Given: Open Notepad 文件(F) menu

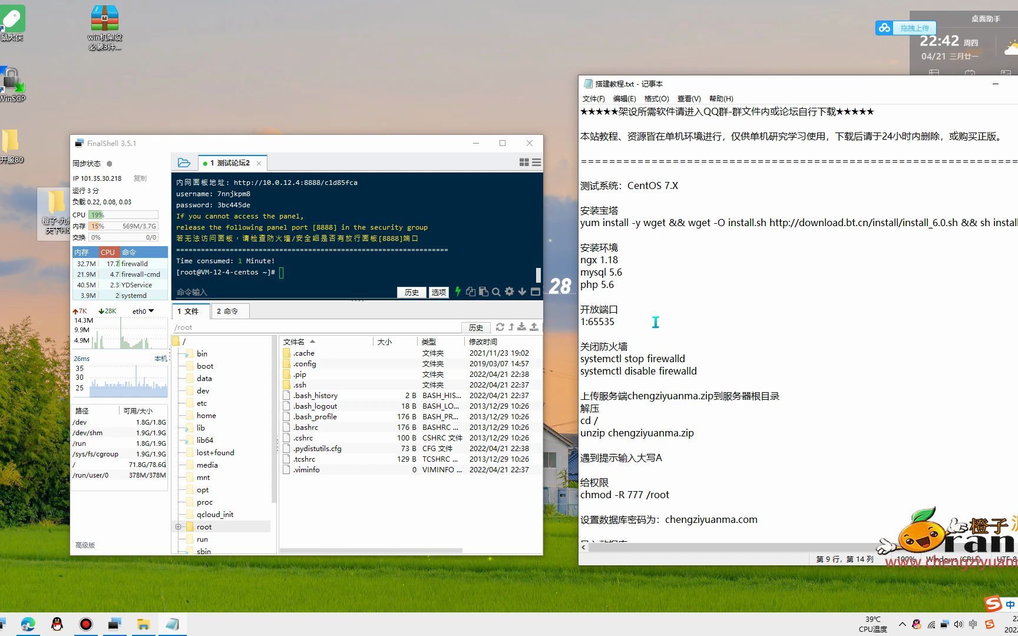Looking at the screenshot, I should coord(593,98).
